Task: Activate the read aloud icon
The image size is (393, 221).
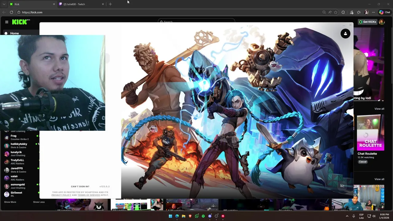Action: pos(330,12)
